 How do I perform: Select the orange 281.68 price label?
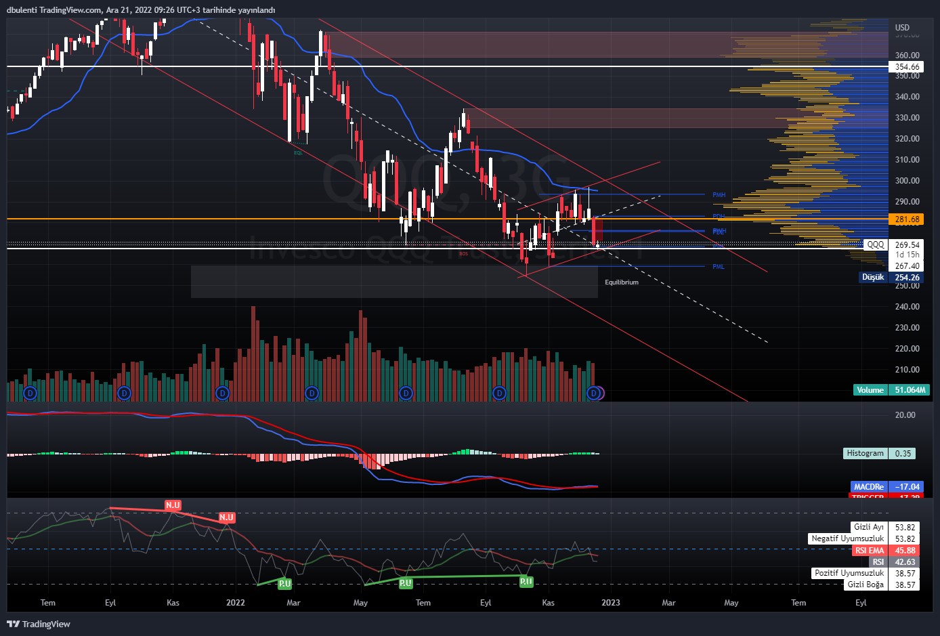[x=907, y=219]
